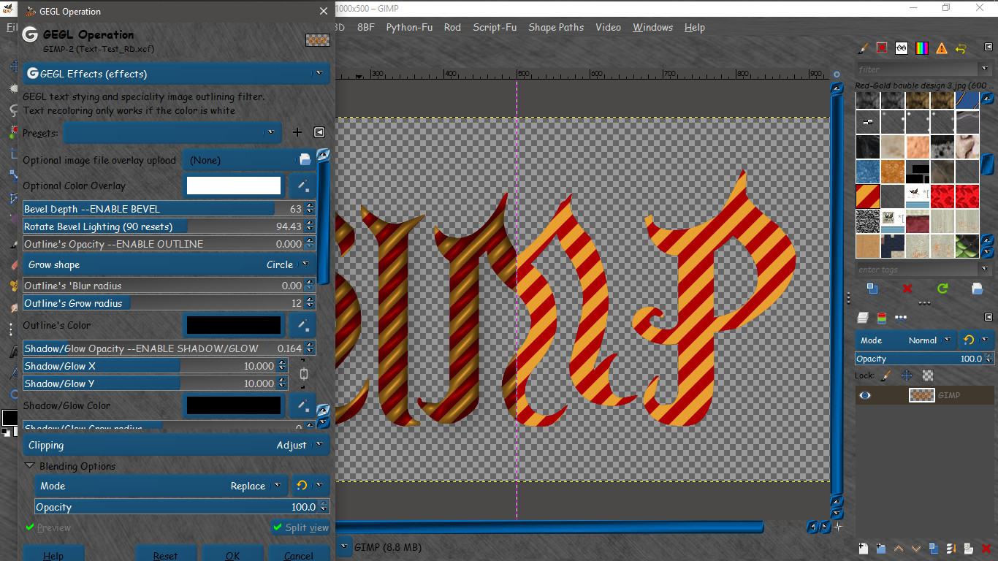The width and height of the screenshot is (998, 561).
Task: Click the duplicate layer icon
Action: 934,548
